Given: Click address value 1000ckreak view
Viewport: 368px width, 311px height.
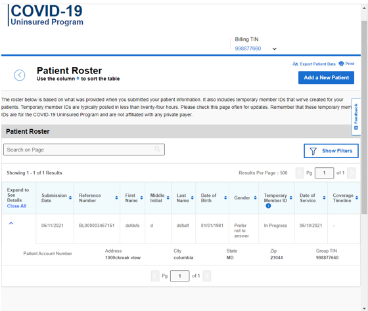Looking at the screenshot, I should [123, 258].
